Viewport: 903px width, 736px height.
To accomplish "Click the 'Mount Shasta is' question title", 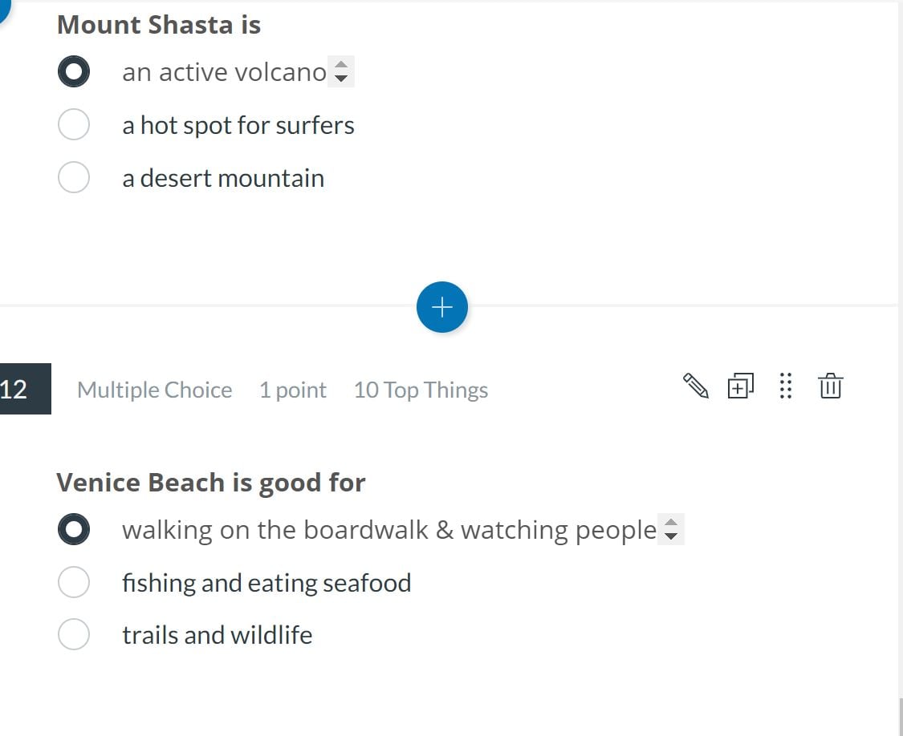I will coord(159,25).
